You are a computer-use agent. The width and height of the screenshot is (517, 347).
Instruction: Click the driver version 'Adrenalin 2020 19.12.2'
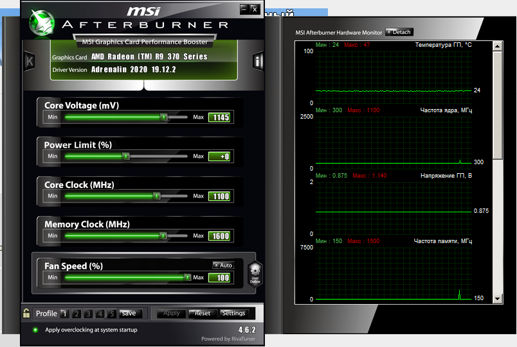(x=134, y=69)
